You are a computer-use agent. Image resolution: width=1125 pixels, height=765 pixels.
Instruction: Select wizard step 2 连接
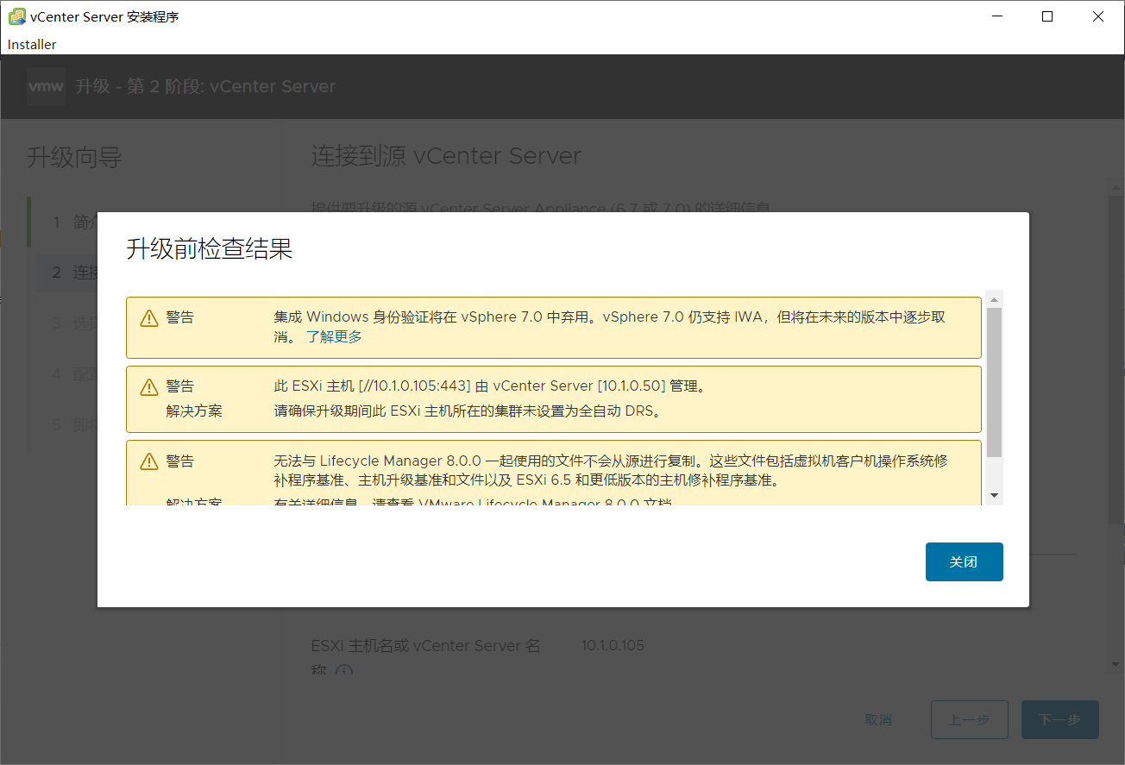click(x=76, y=273)
